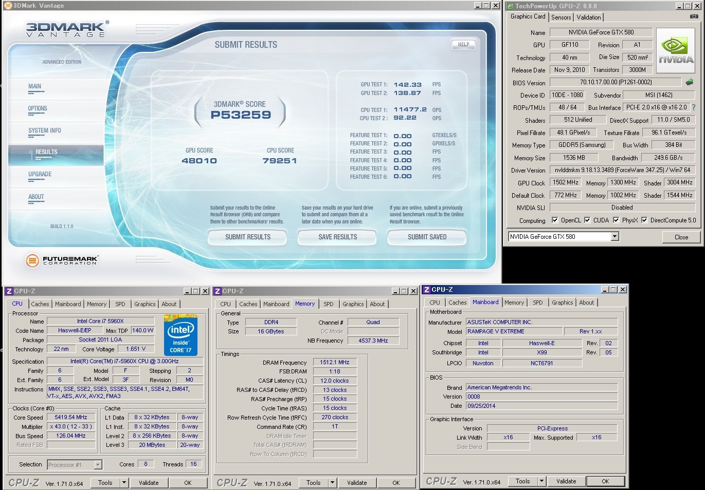This screenshot has height=490, width=705.
Task: Click the Futuremark Corporation logo
Action: 62,260
